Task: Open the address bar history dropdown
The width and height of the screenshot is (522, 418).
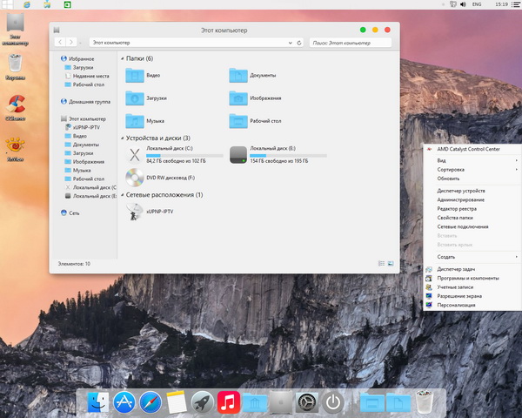Action: tap(291, 42)
